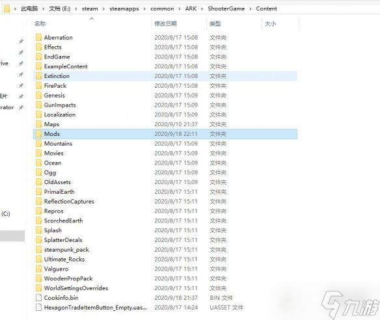Select the Localization folder icon
380x320 pixels.
(x=38, y=114)
